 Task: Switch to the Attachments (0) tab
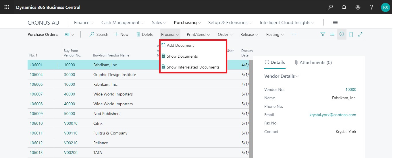pos(313,63)
